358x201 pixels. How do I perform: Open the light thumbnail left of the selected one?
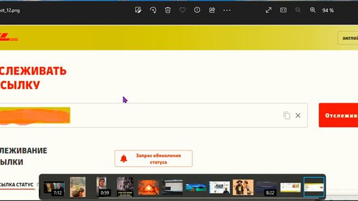pos(290,188)
